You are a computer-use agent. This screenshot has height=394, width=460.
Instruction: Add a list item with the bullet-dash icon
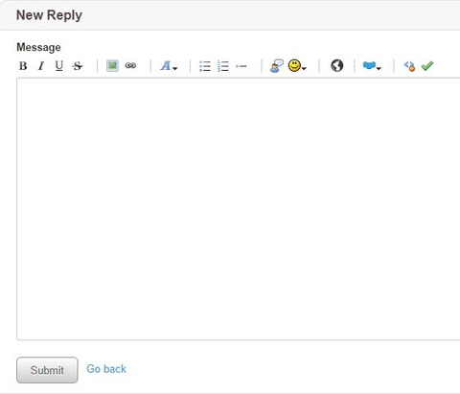[241, 66]
